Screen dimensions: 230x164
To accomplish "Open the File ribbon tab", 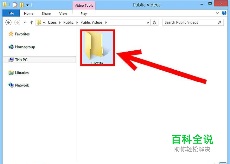I will click(x=11, y=13).
